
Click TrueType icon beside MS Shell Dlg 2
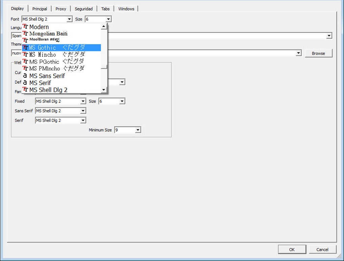[x=25, y=89]
